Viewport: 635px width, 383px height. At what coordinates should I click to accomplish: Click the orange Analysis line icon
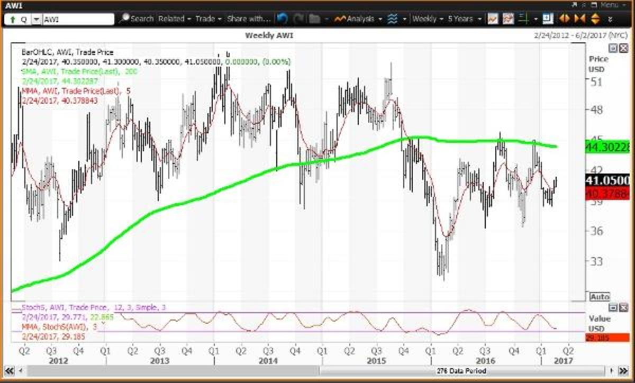(x=340, y=19)
